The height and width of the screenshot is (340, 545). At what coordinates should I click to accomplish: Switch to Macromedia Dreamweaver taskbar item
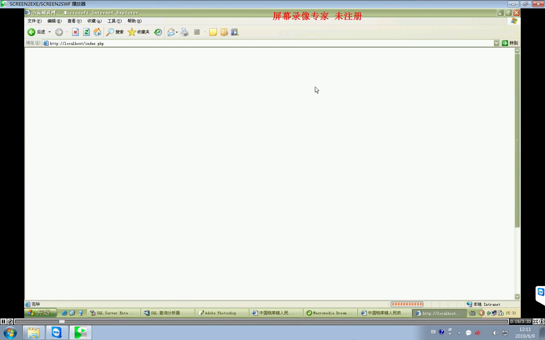pyautogui.click(x=330, y=313)
